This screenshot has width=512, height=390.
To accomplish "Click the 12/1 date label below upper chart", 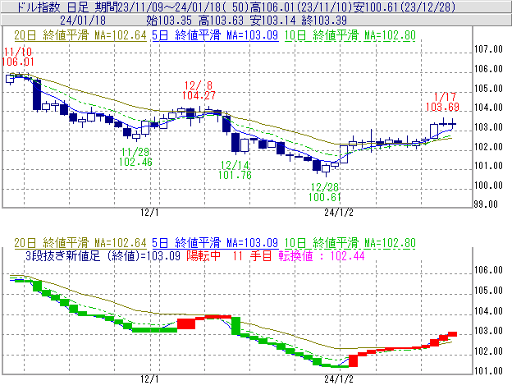I will (149, 213).
